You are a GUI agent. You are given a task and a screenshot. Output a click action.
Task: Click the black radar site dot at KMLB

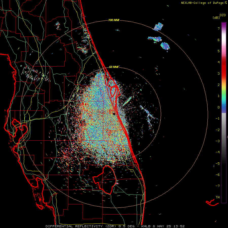pos(114,114)
